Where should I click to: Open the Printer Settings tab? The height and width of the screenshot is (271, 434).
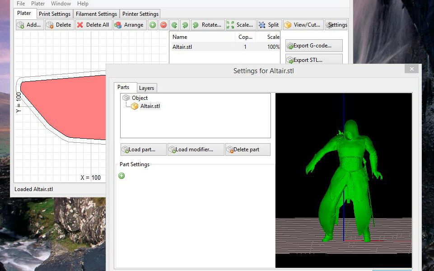(x=140, y=14)
